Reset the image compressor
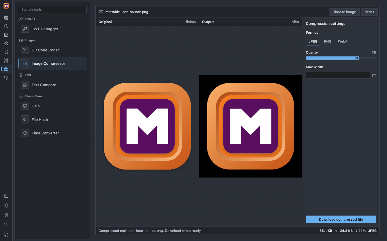Screen dimensions: 387x241 point(369,12)
